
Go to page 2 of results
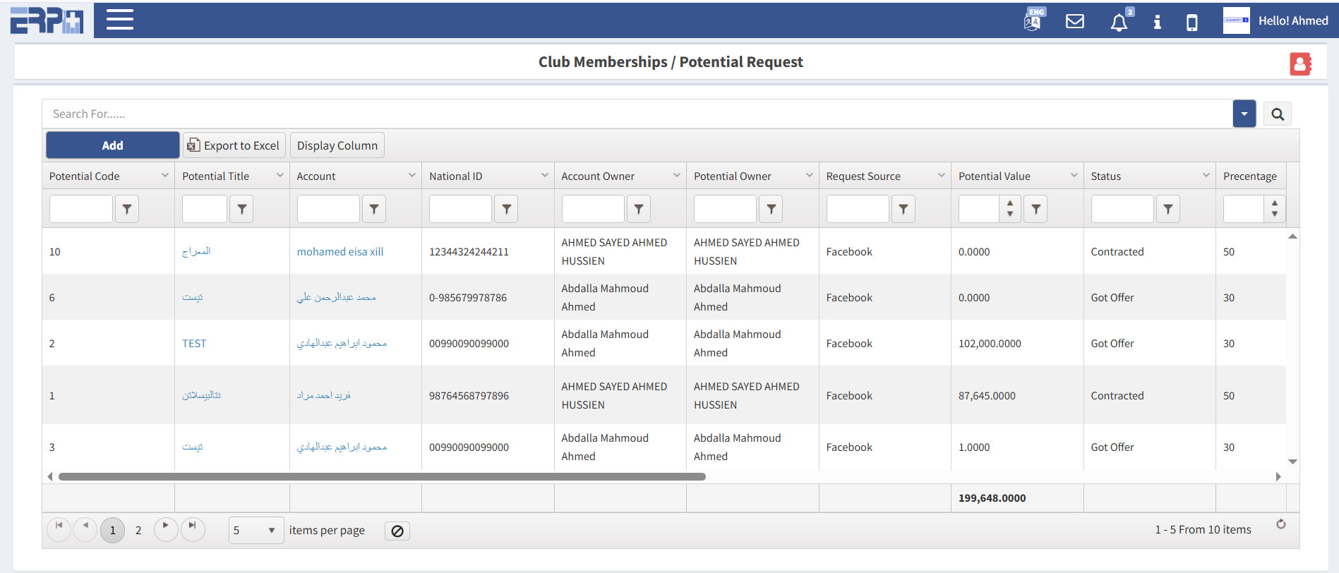pyautogui.click(x=138, y=531)
